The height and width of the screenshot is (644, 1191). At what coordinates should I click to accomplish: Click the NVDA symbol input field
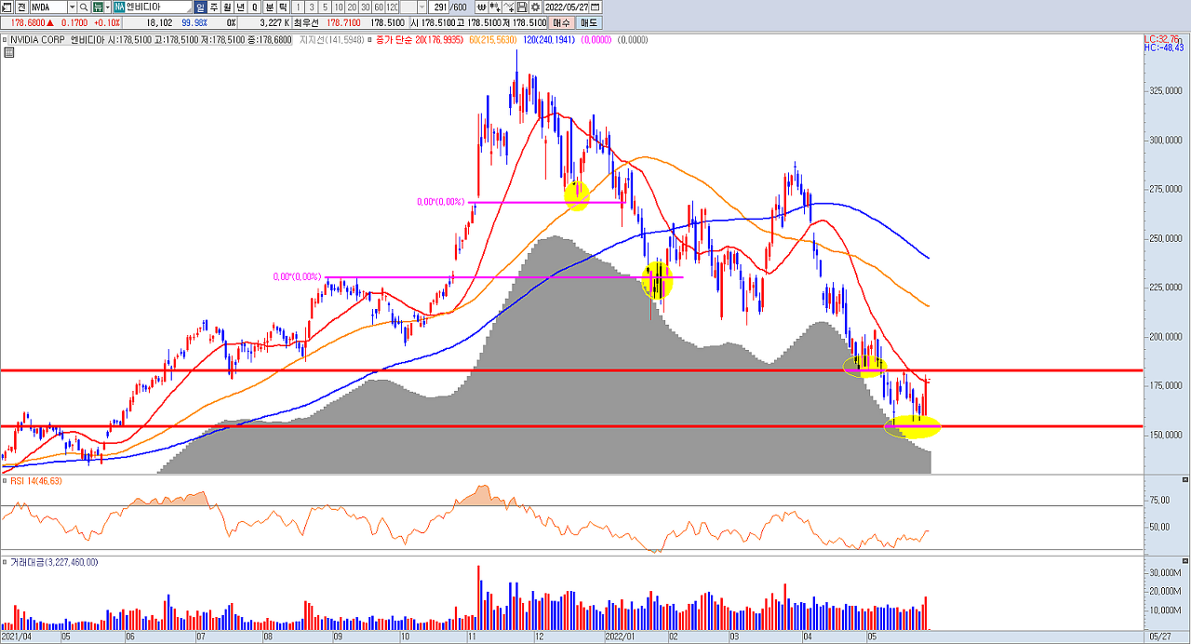(x=47, y=7)
